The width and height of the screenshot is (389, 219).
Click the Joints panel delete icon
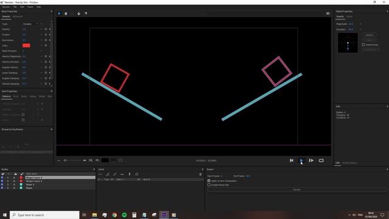pos(201,175)
